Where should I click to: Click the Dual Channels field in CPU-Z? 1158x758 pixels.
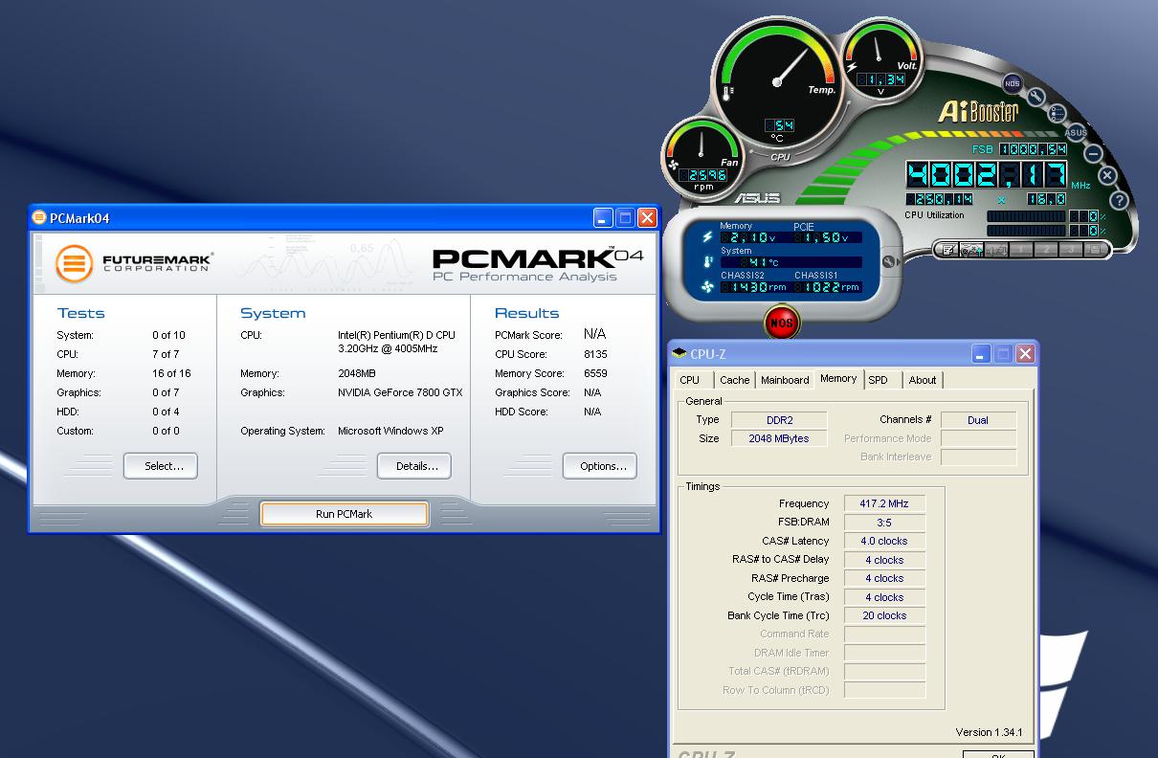[x=978, y=420]
